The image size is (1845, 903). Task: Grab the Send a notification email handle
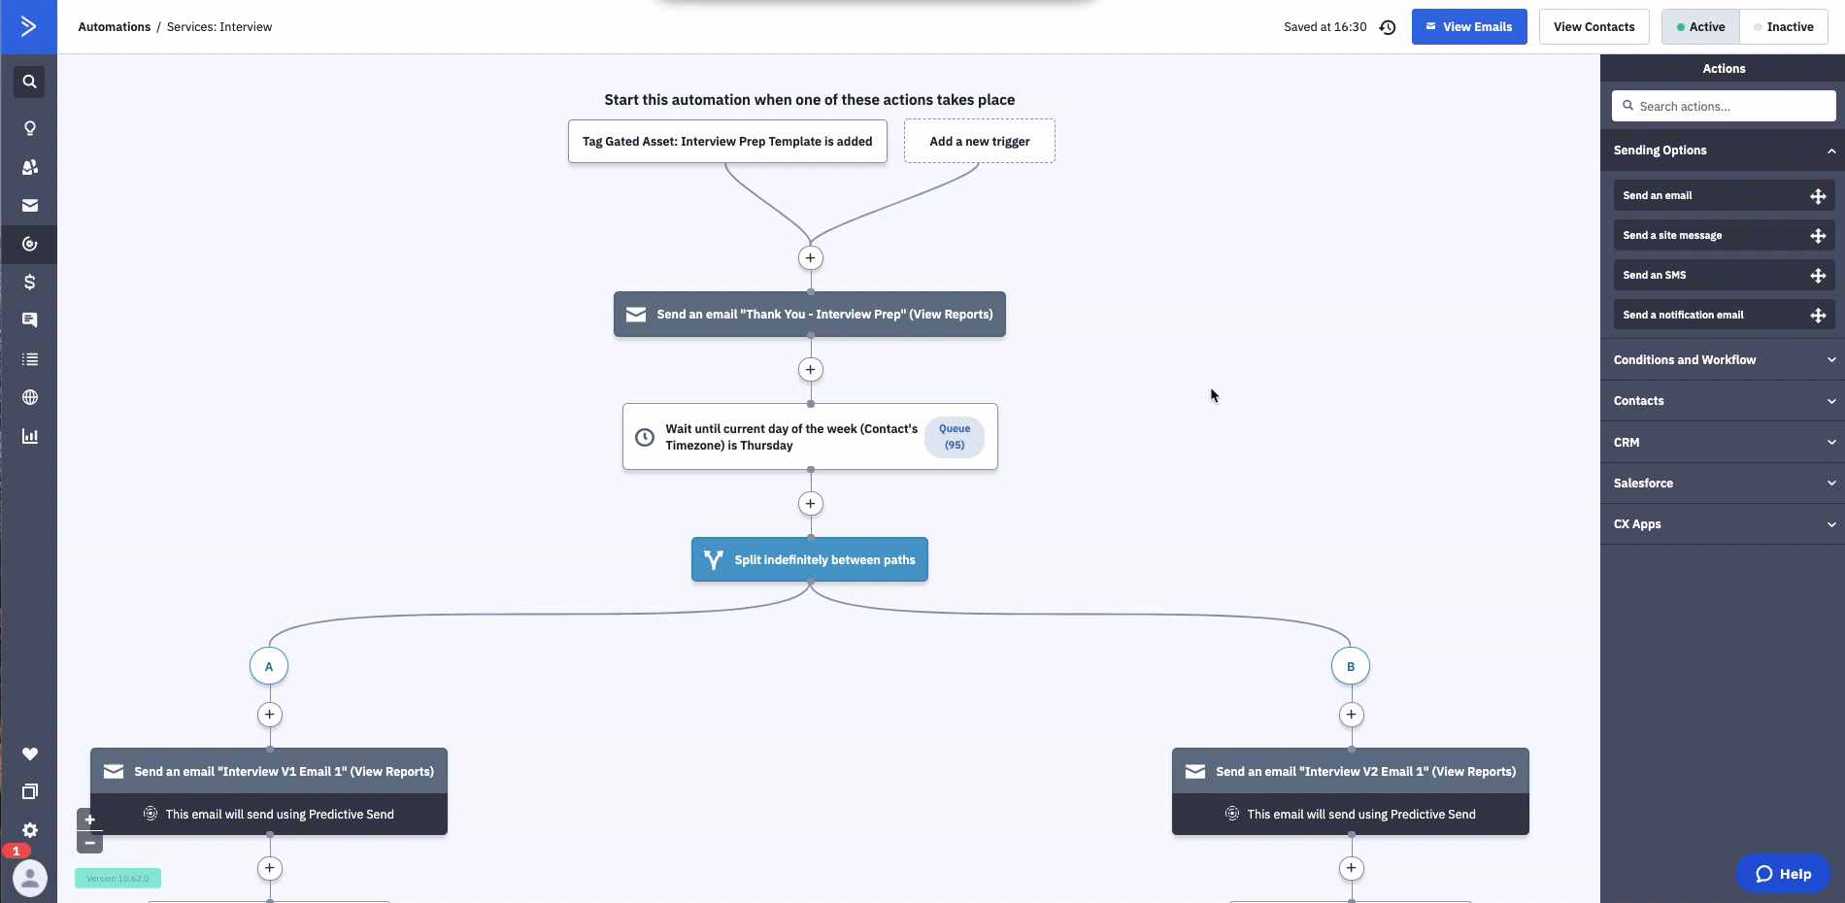point(1818,316)
